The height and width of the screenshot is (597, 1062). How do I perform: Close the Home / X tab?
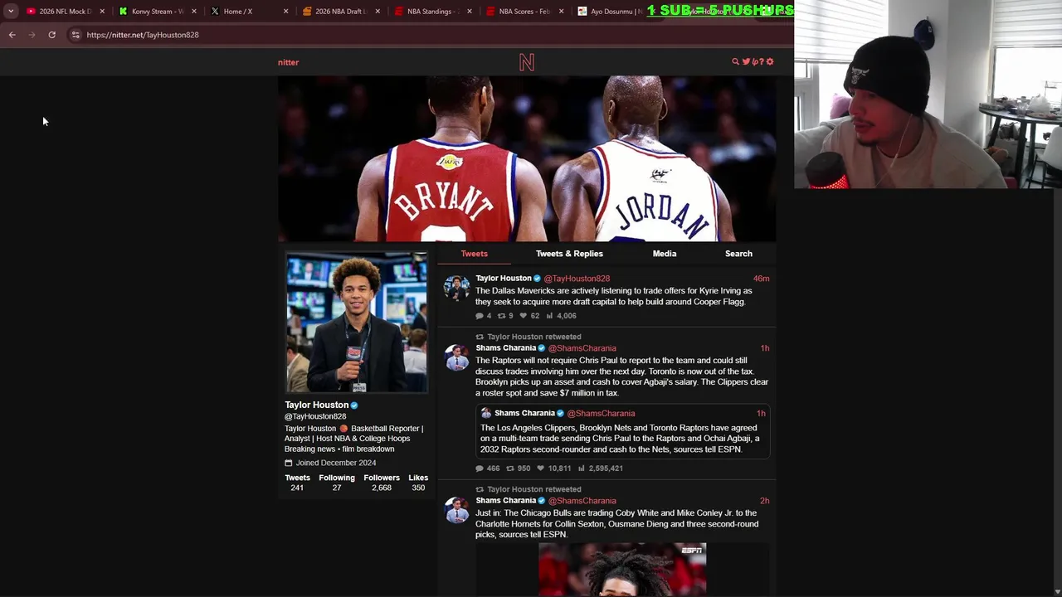coord(286,12)
